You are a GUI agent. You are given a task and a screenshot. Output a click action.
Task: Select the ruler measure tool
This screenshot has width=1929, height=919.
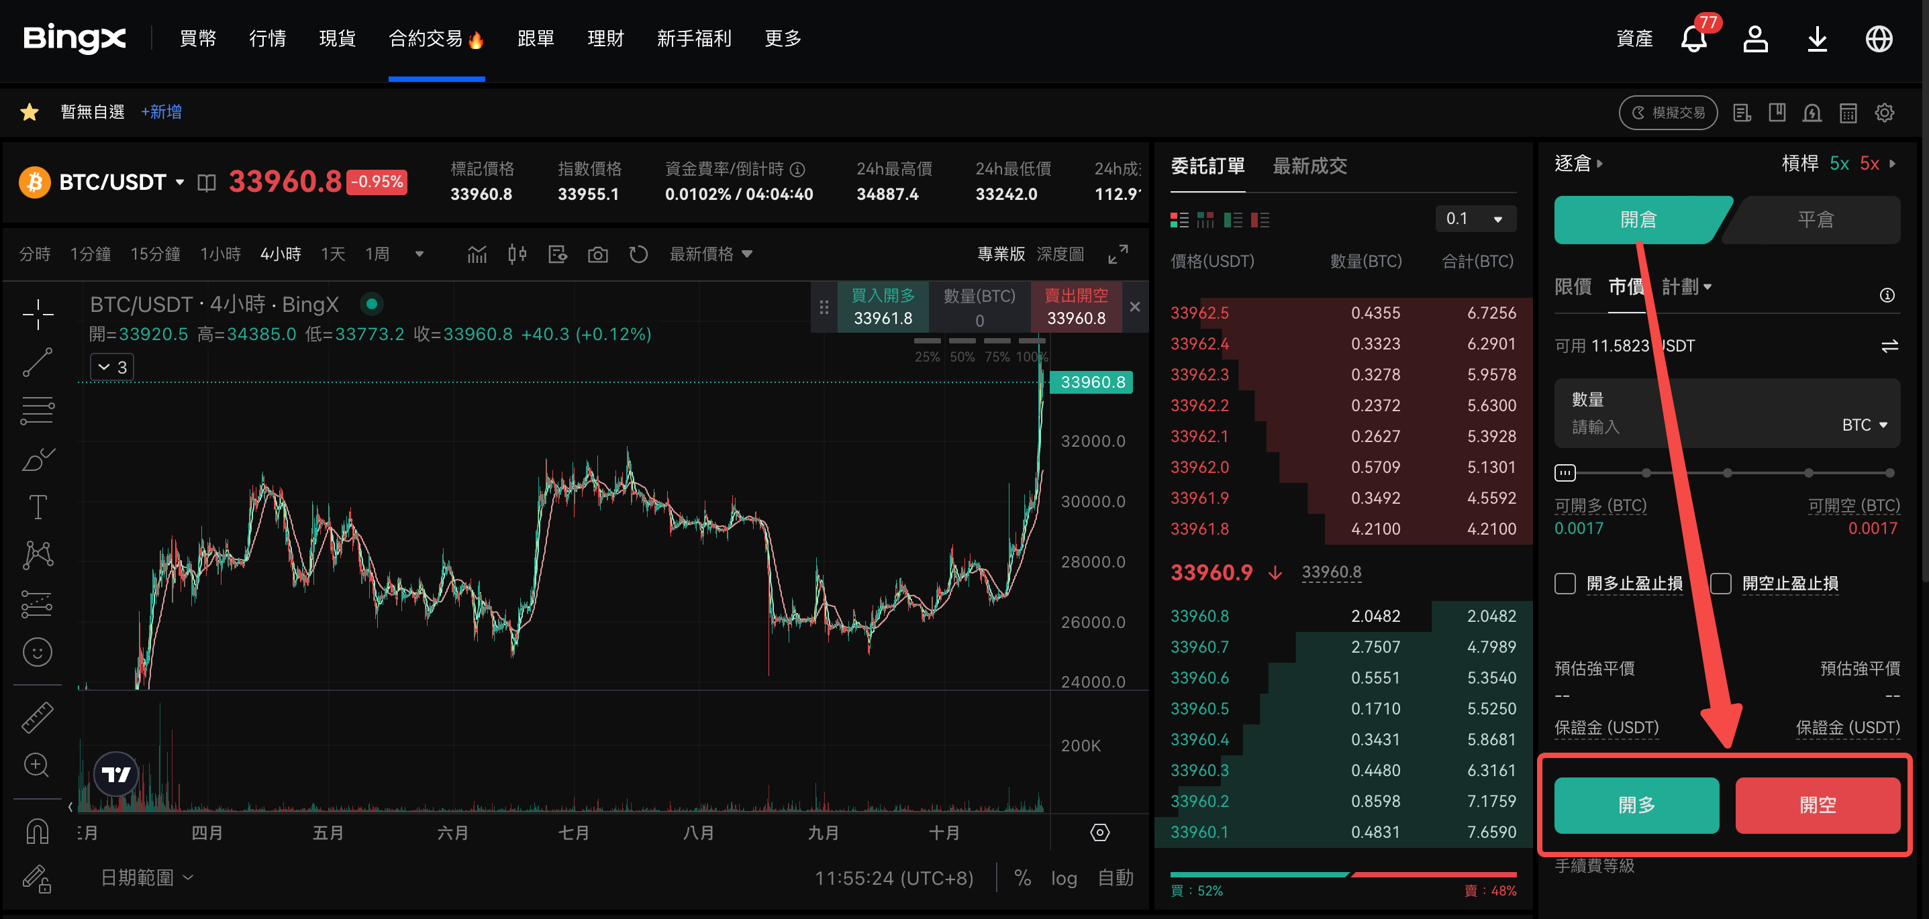(x=38, y=717)
